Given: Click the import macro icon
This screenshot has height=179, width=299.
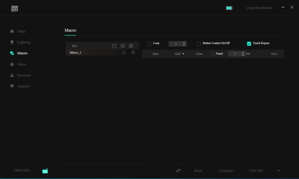Looking at the screenshot, I should coord(123,46).
